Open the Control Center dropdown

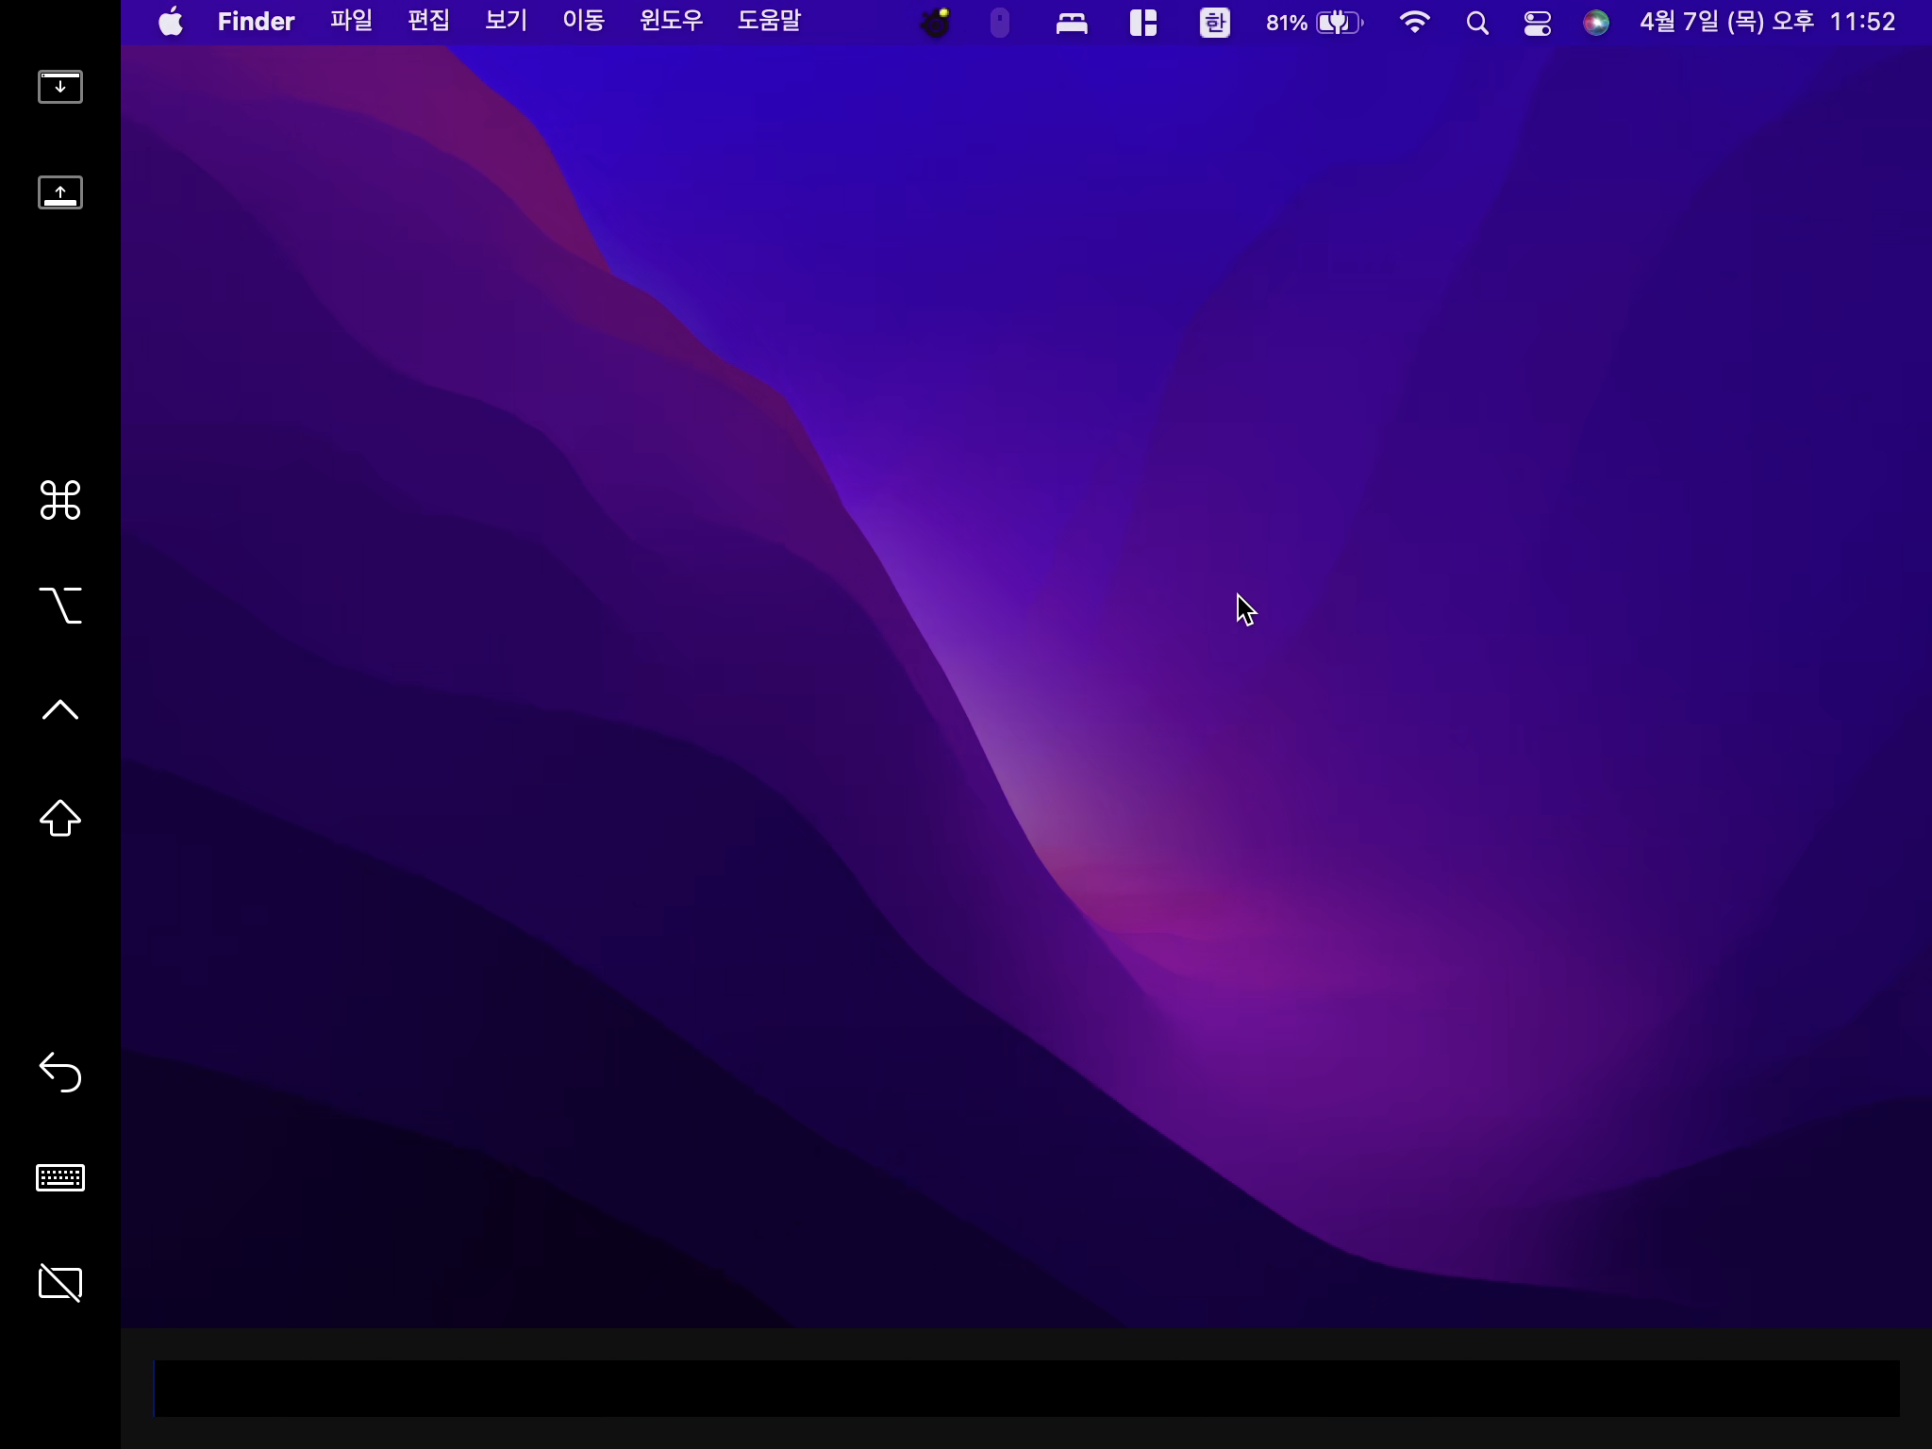[1537, 23]
